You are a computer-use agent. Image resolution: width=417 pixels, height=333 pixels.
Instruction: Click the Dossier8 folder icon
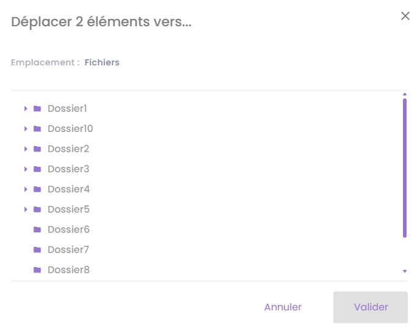point(37,270)
